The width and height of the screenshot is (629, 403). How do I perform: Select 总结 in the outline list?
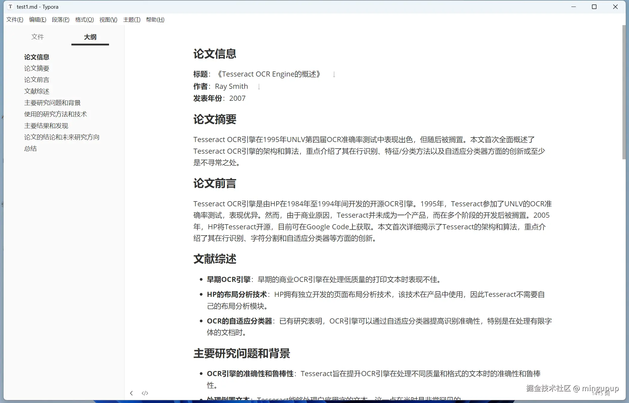click(x=30, y=149)
